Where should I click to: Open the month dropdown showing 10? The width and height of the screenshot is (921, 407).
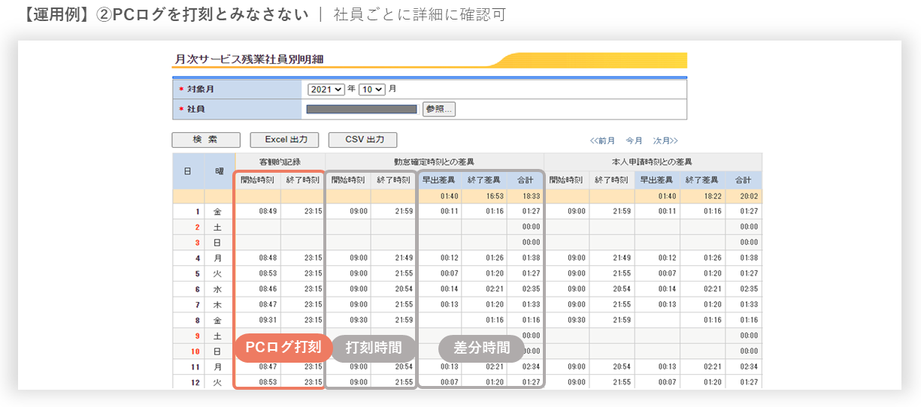pyautogui.click(x=371, y=89)
